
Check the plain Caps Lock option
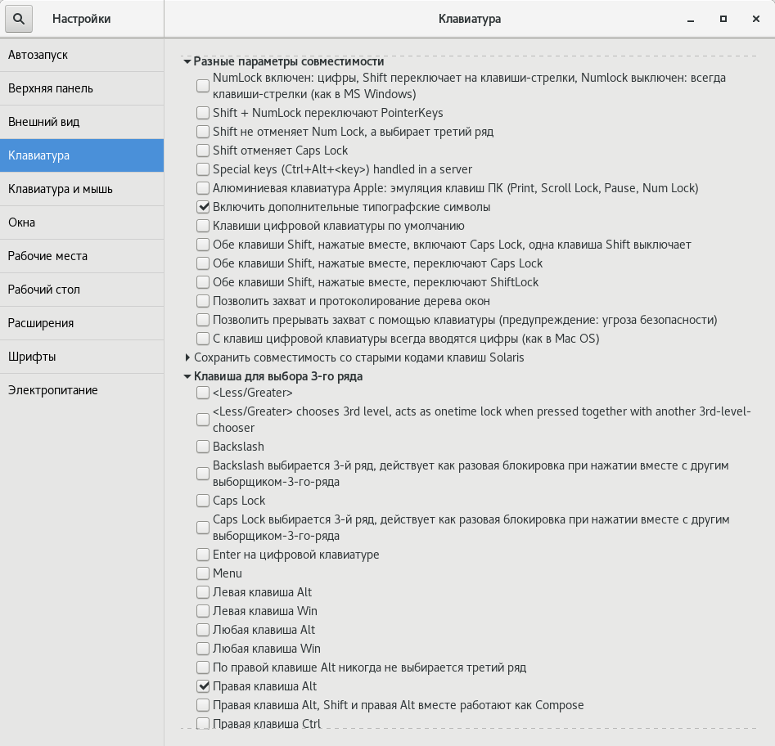point(203,501)
